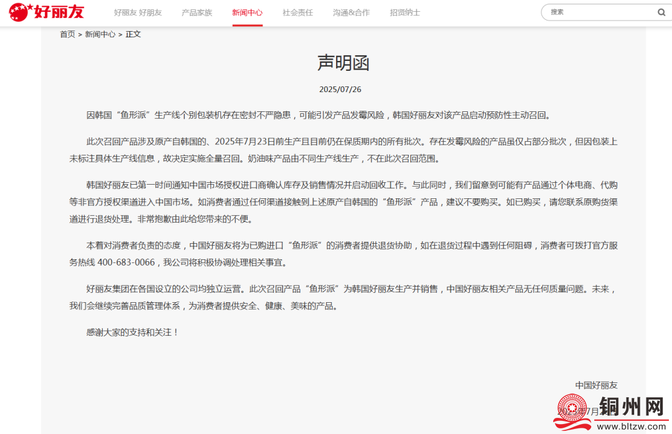This screenshot has height=434, width=672.
Task: Focus the 搜索 search input field
Action: tap(597, 12)
